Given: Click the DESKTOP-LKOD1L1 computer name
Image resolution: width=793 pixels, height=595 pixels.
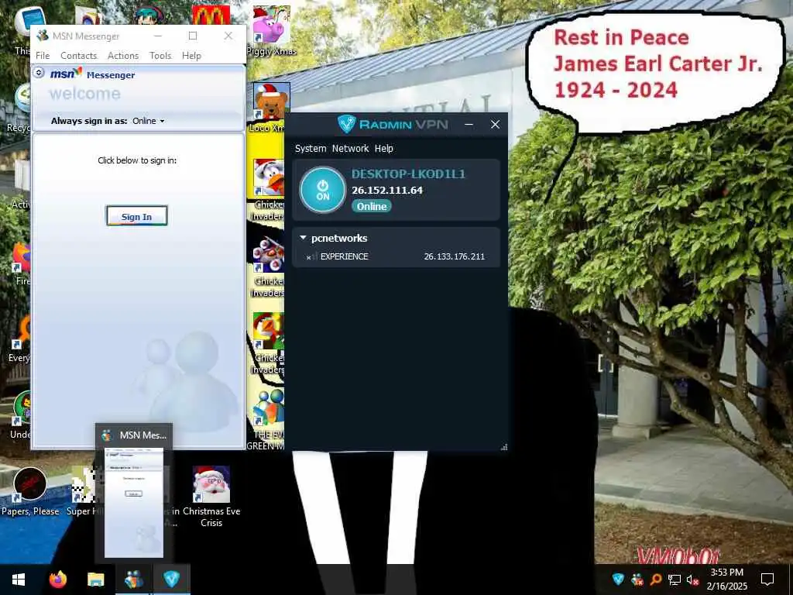Looking at the screenshot, I should (408, 174).
